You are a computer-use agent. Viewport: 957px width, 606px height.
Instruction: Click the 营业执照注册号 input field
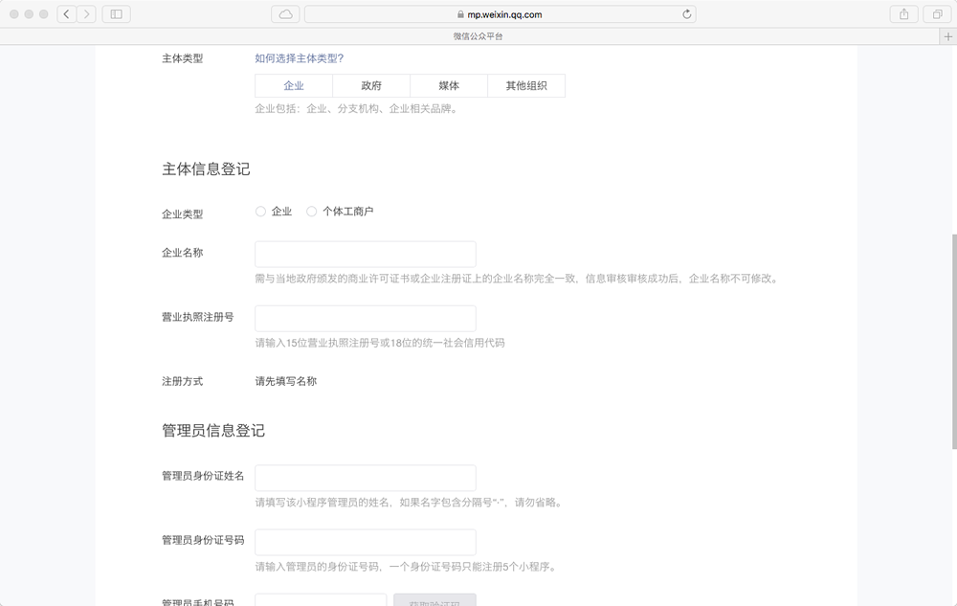365,319
